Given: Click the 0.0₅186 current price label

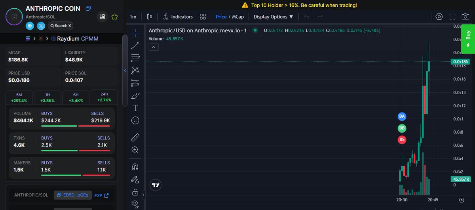Looking at the screenshot, I should (460, 62).
